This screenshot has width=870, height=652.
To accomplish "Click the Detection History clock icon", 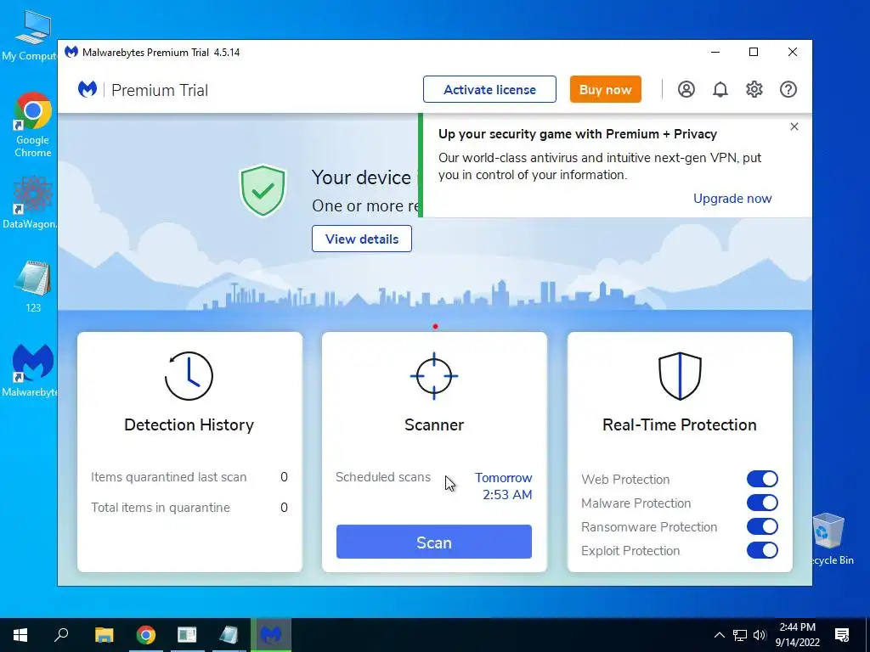I will tap(189, 376).
